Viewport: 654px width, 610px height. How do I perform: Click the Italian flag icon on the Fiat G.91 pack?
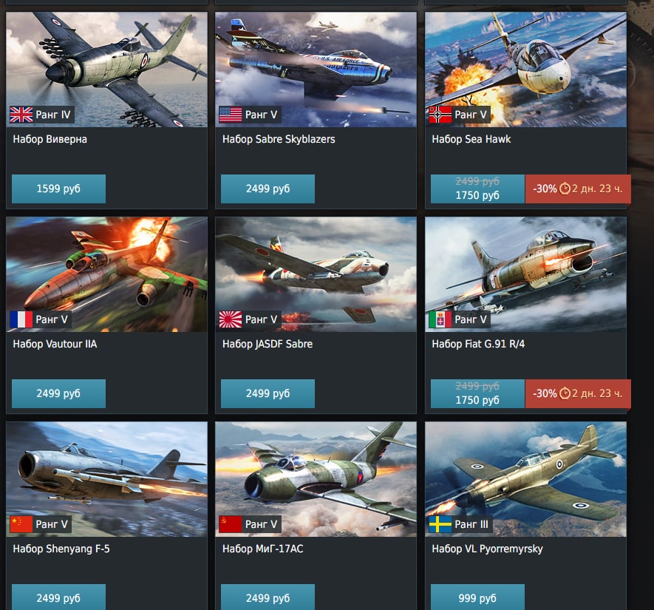pos(440,319)
